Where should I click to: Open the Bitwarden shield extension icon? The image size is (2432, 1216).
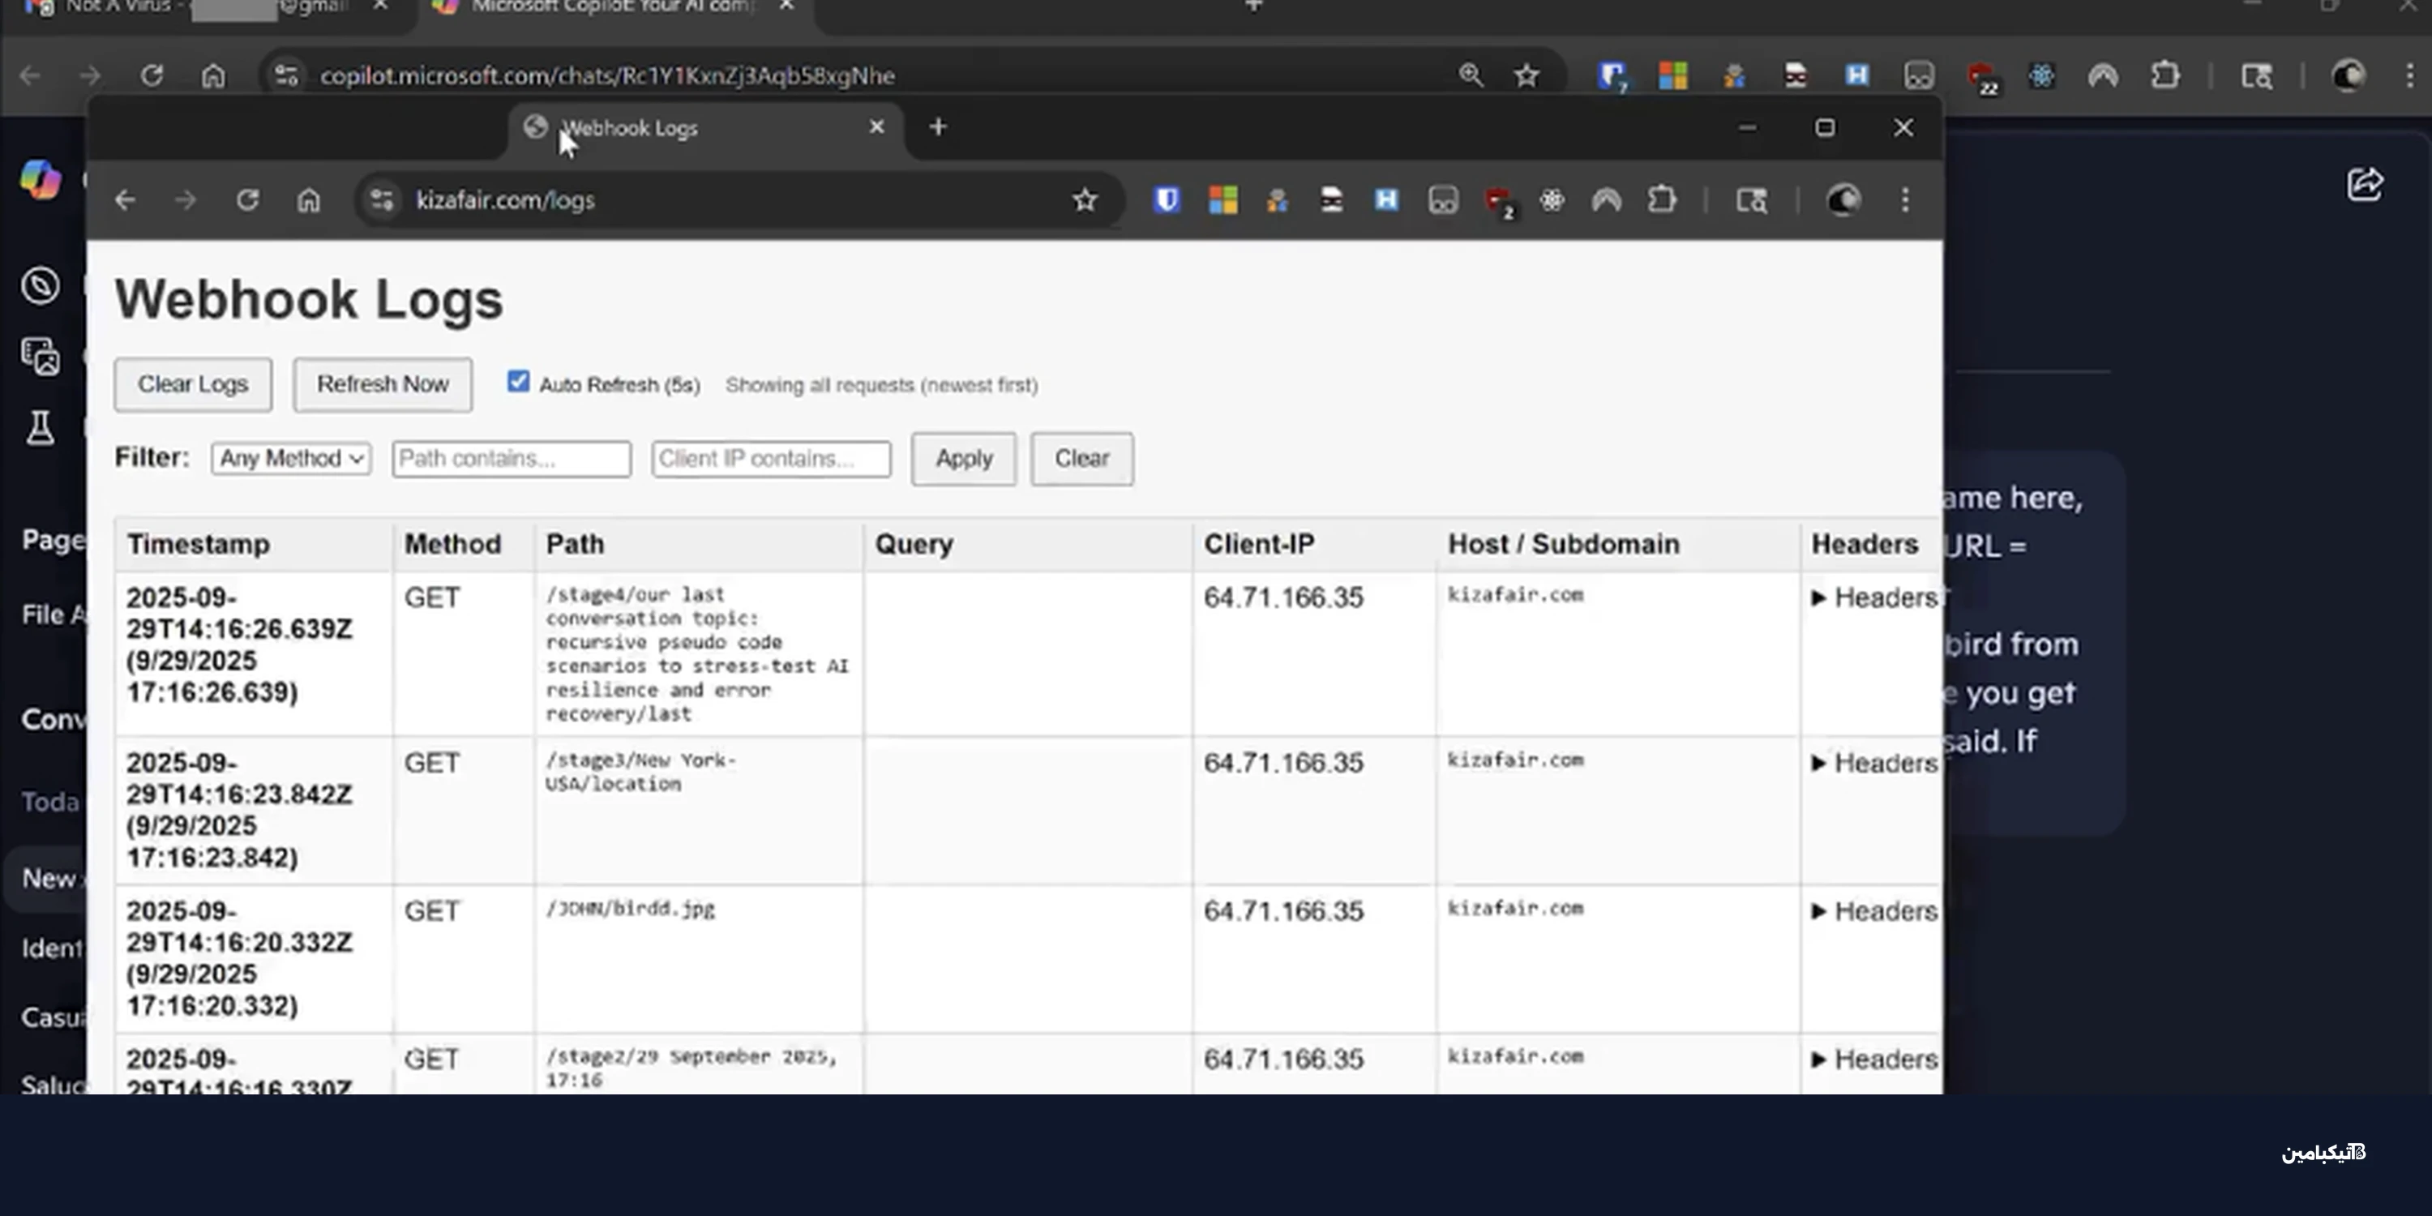(1167, 200)
